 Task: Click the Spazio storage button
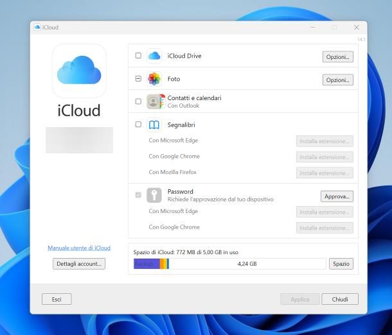click(x=341, y=264)
